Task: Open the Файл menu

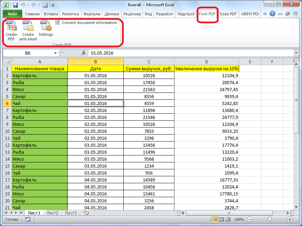Action: point(13,14)
